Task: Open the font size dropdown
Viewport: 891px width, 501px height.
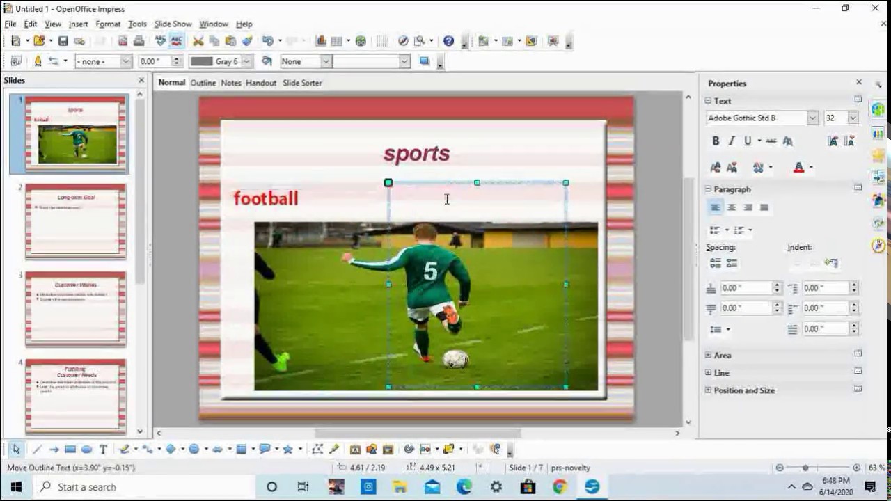Action: [853, 118]
